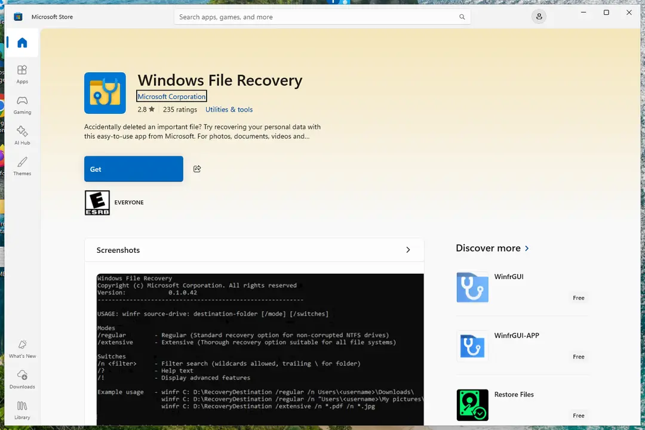Screen dimensions: 645x430
Task: Select the WinfrGUI-APP title text
Action: click(x=517, y=335)
